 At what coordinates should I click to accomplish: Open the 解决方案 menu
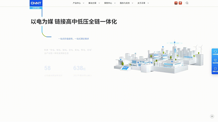point(92,3)
